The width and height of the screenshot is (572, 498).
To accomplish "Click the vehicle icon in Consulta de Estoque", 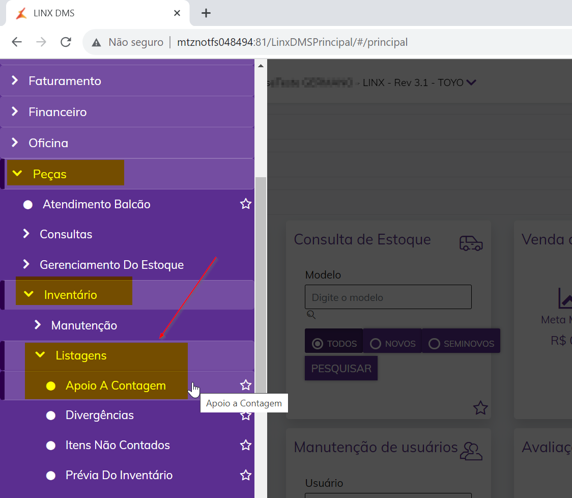I will (x=471, y=243).
